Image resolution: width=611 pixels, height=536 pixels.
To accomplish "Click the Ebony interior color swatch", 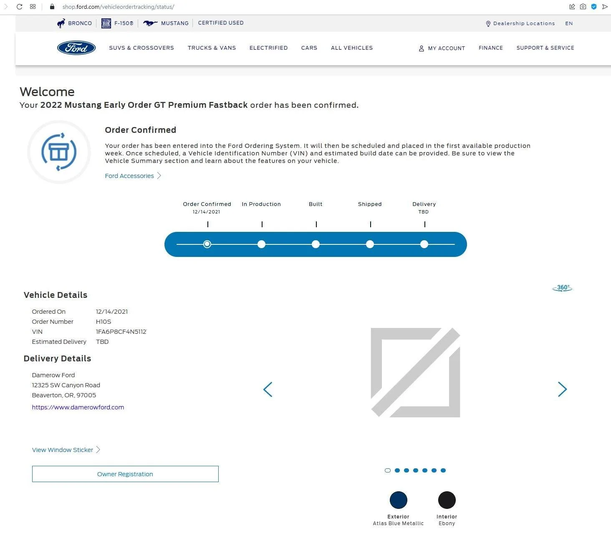I will click(x=447, y=500).
